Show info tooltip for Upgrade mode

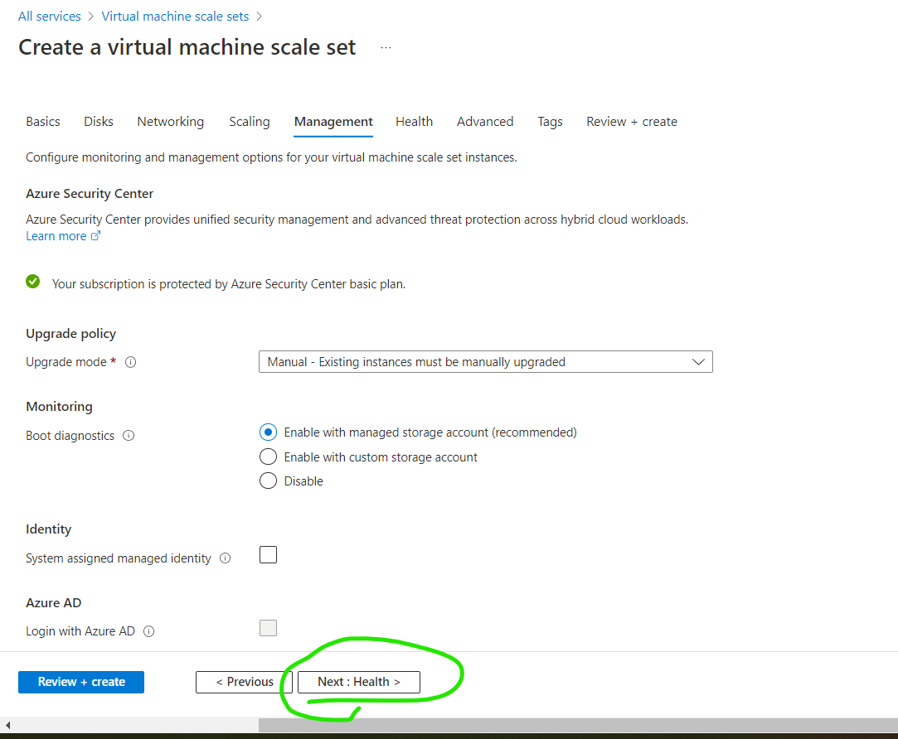(130, 362)
